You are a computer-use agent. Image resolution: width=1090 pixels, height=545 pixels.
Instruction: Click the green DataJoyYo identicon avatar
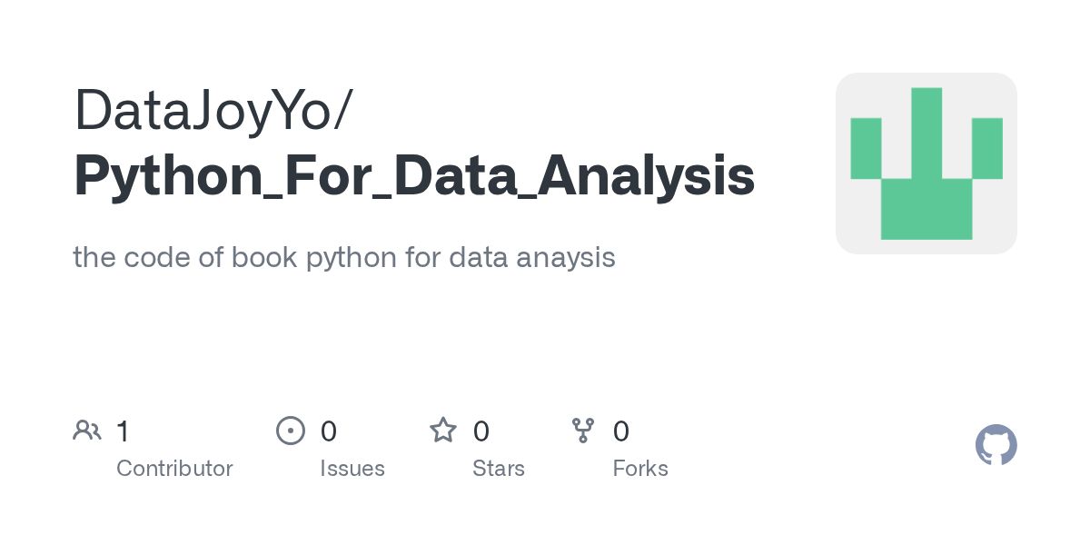926,163
